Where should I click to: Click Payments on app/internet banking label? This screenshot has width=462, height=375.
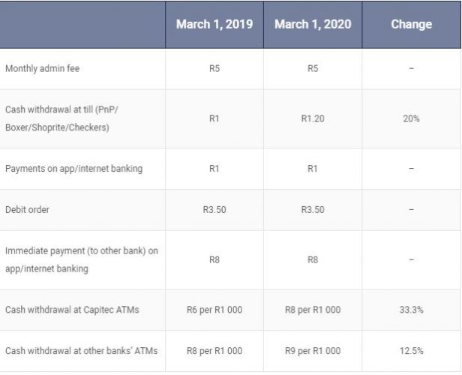click(74, 169)
